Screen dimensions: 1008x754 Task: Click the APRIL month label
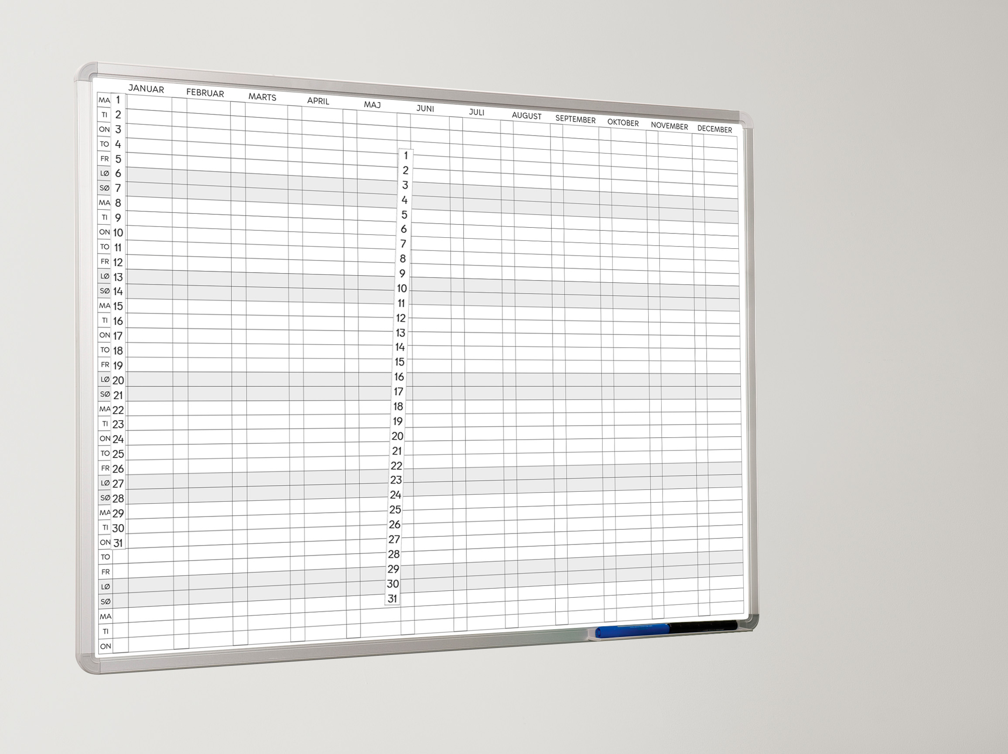[318, 101]
